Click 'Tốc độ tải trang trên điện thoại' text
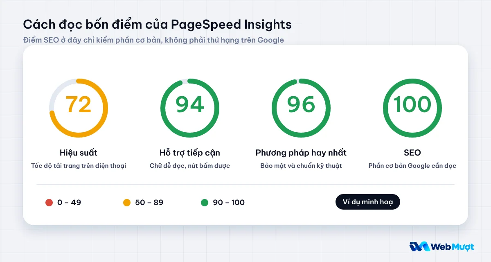This screenshot has height=262, width=491. tap(79, 166)
